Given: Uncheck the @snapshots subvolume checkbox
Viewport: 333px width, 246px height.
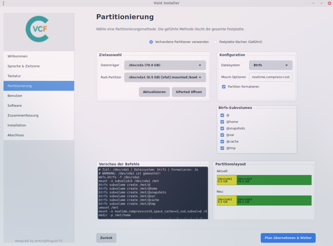Looking at the screenshot, I should coord(222,128).
